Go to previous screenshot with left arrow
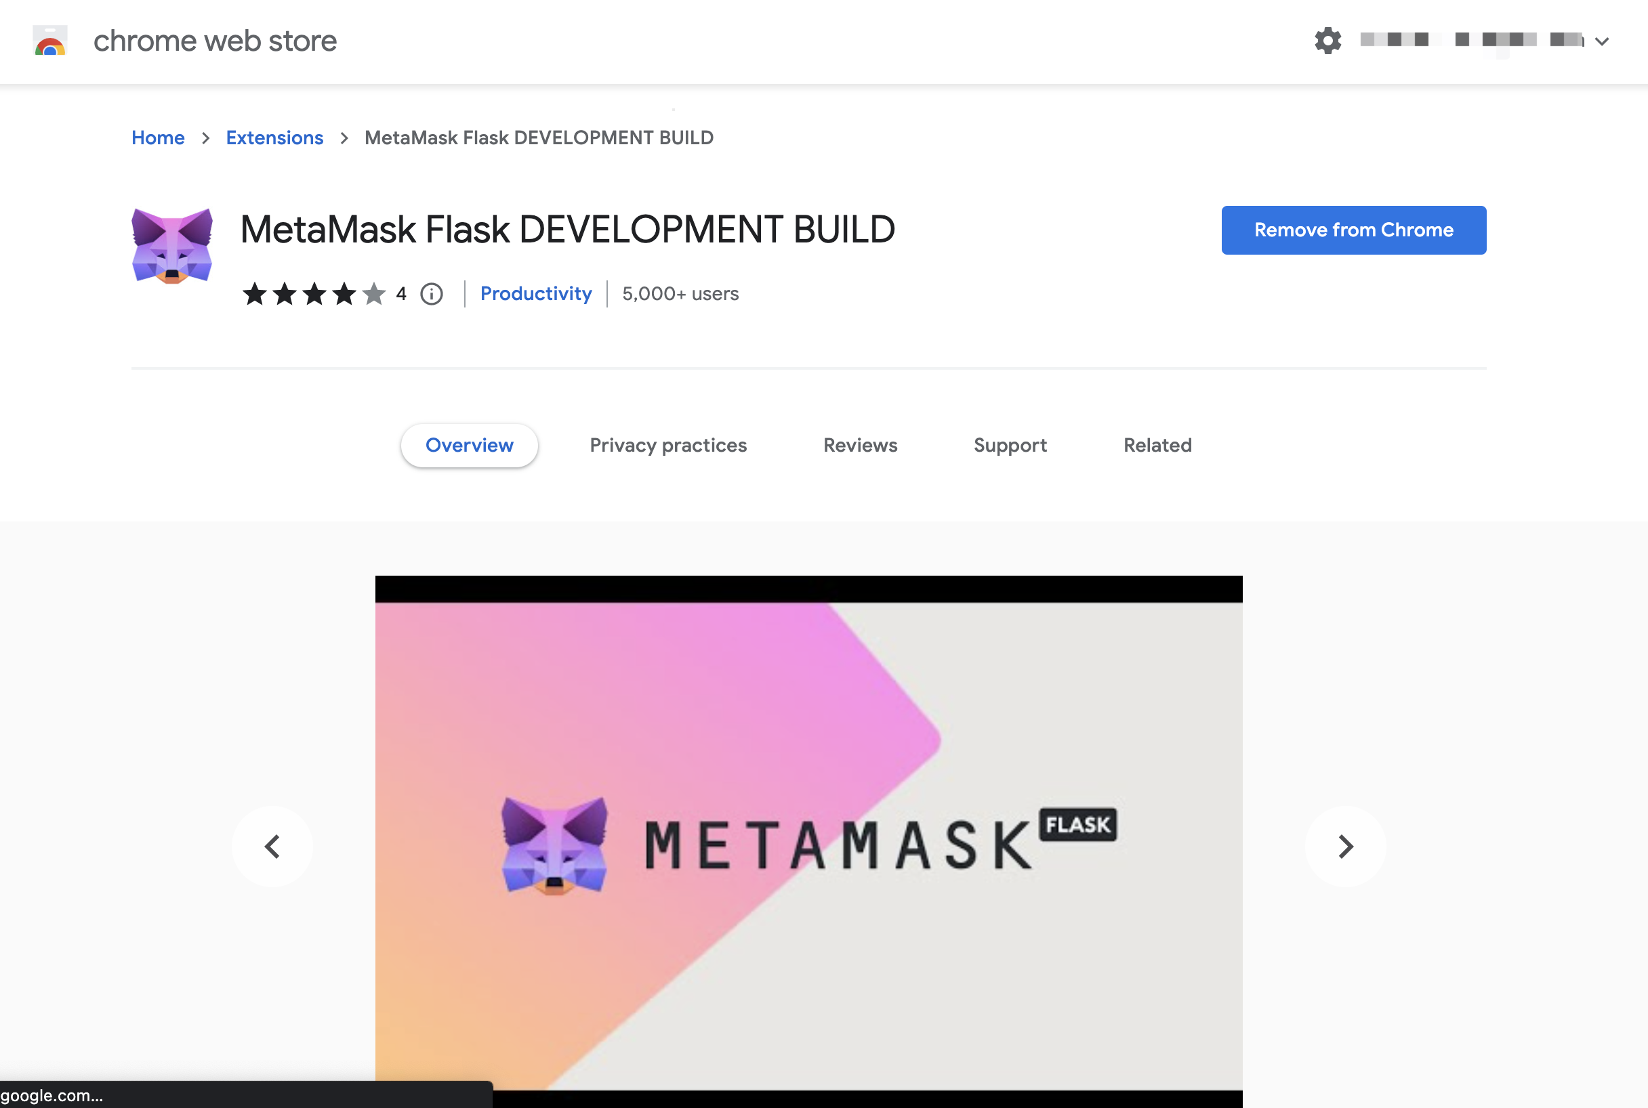 [x=272, y=846]
